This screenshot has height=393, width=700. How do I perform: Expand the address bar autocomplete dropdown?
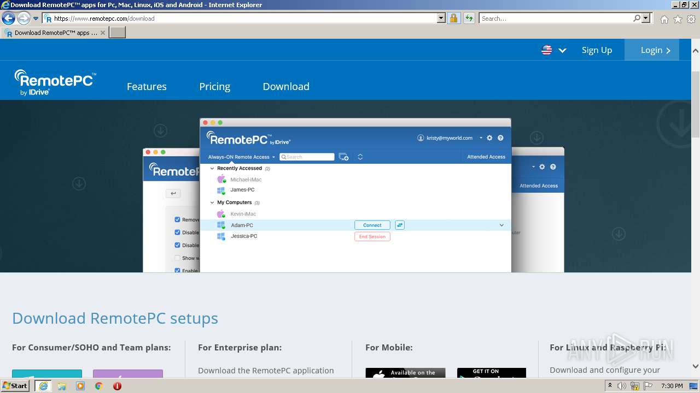(x=441, y=19)
